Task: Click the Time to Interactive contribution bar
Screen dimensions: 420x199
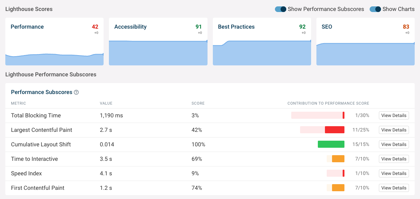Action: [336, 159]
